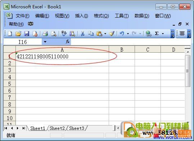Select column B header
Viewport: 194px width, 141px height.
click(x=122, y=50)
